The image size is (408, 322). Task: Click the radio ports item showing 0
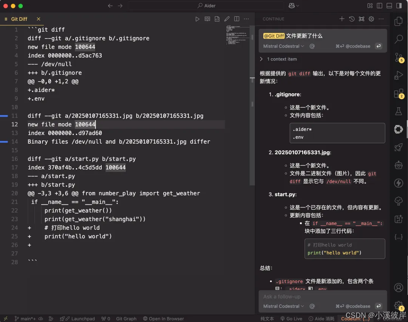(x=106, y=319)
